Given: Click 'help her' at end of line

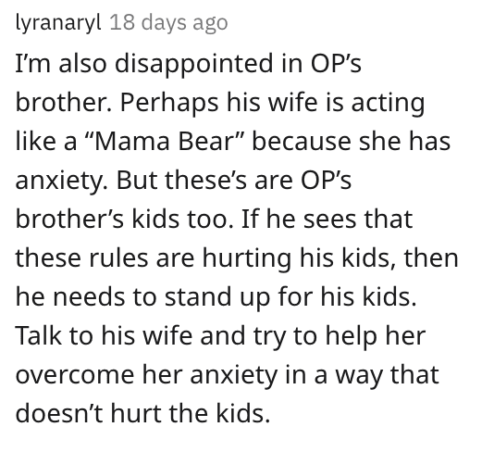Looking at the screenshot, I should pos(376,335).
